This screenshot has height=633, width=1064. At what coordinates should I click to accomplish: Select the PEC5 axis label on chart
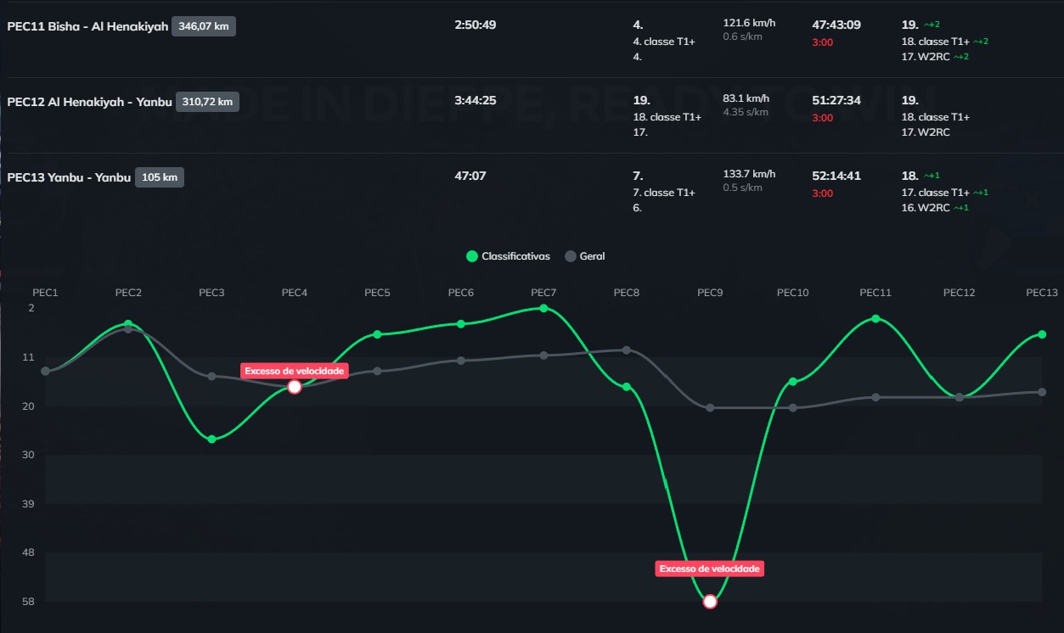pyautogui.click(x=377, y=293)
